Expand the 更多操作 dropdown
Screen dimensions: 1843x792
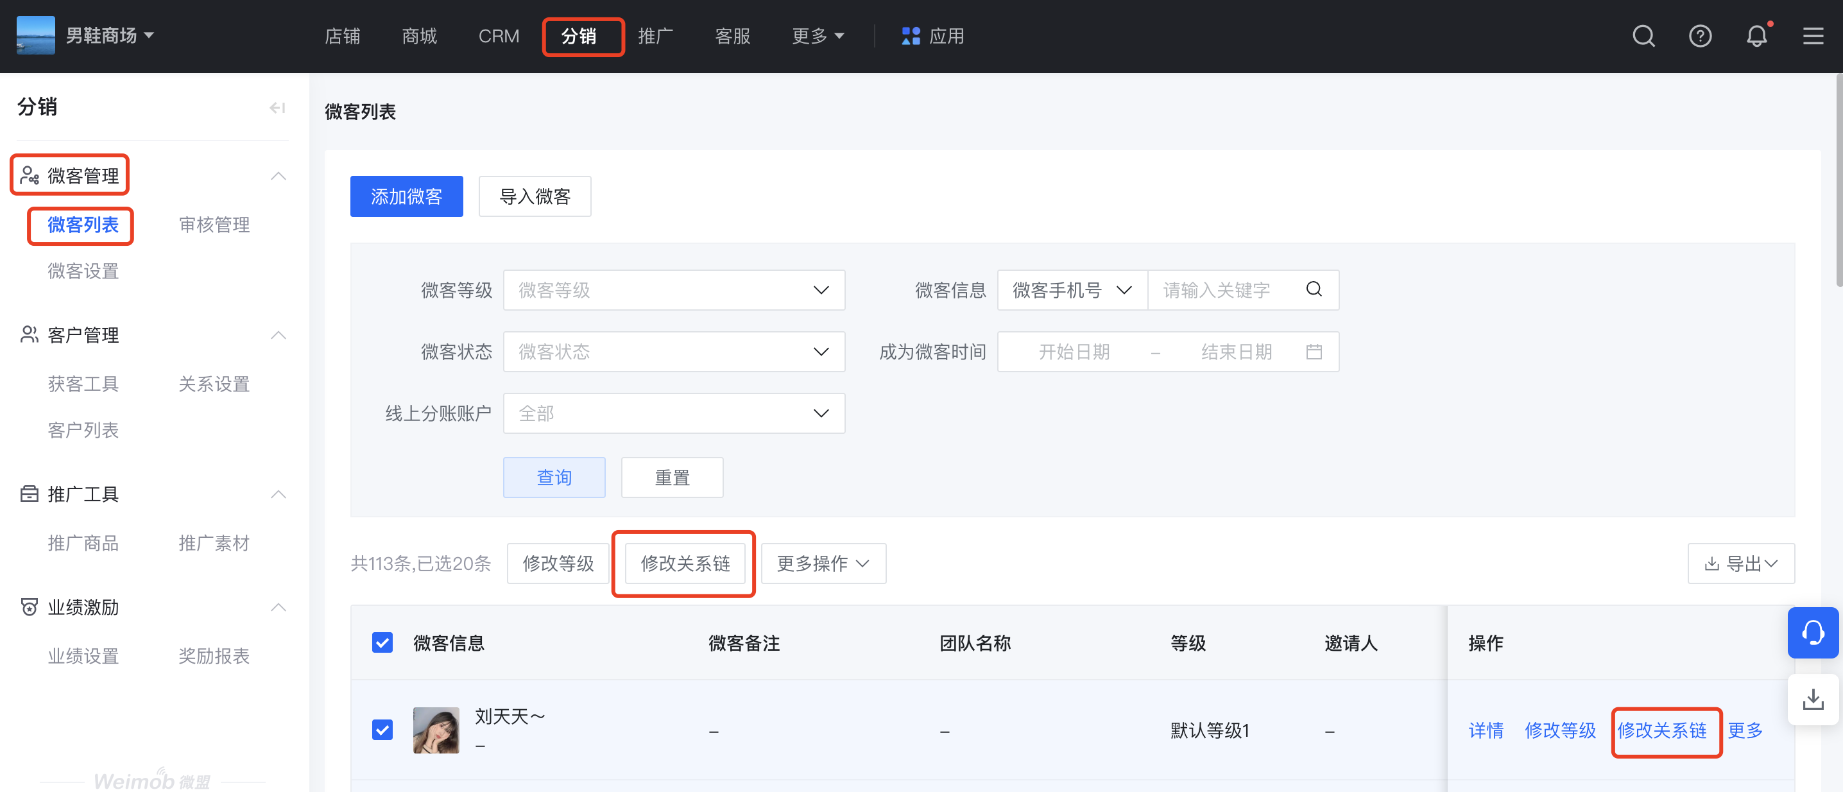[823, 563]
